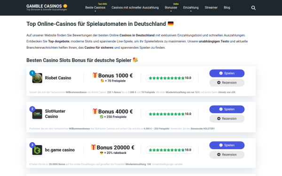Go to the Blog page
Image resolution: width=282 pixels, height=176 pixels.
(x=227, y=8)
